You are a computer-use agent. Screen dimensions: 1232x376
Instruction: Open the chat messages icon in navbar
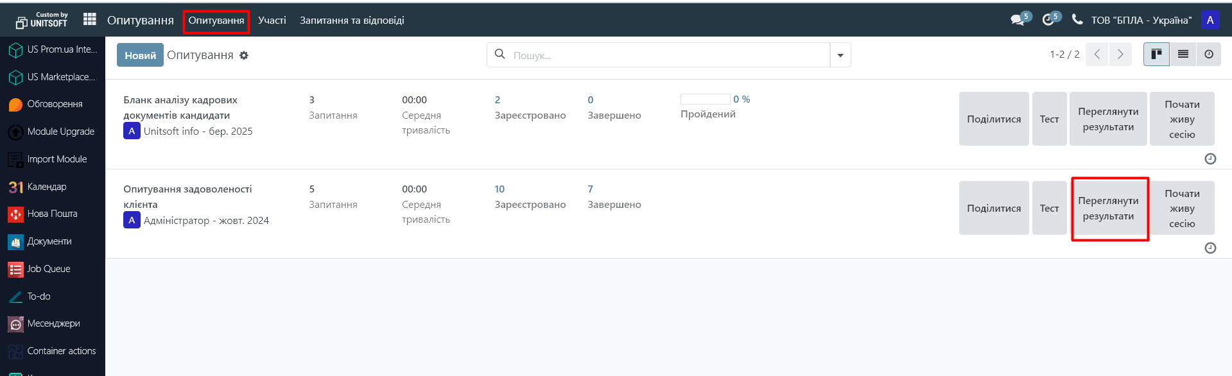click(1018, 20)
